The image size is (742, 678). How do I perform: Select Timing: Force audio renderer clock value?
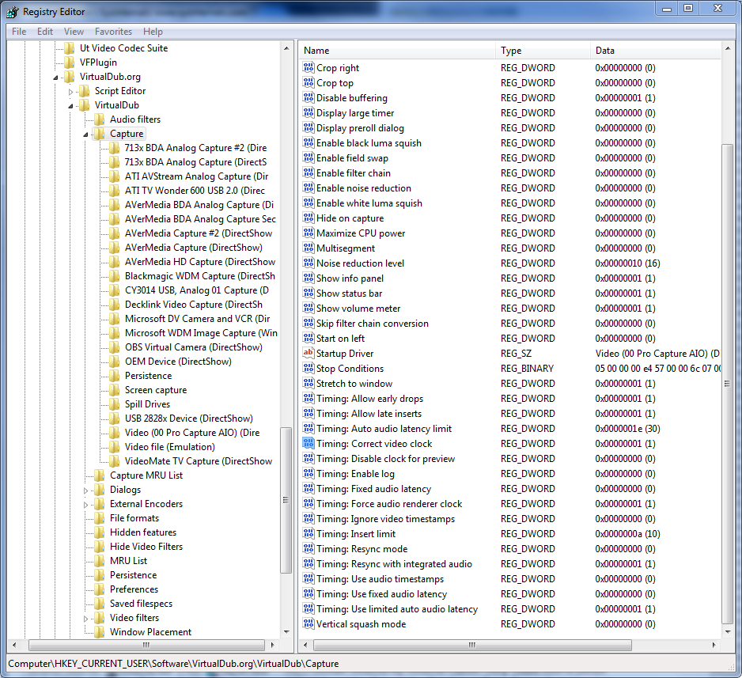[389, 503]
